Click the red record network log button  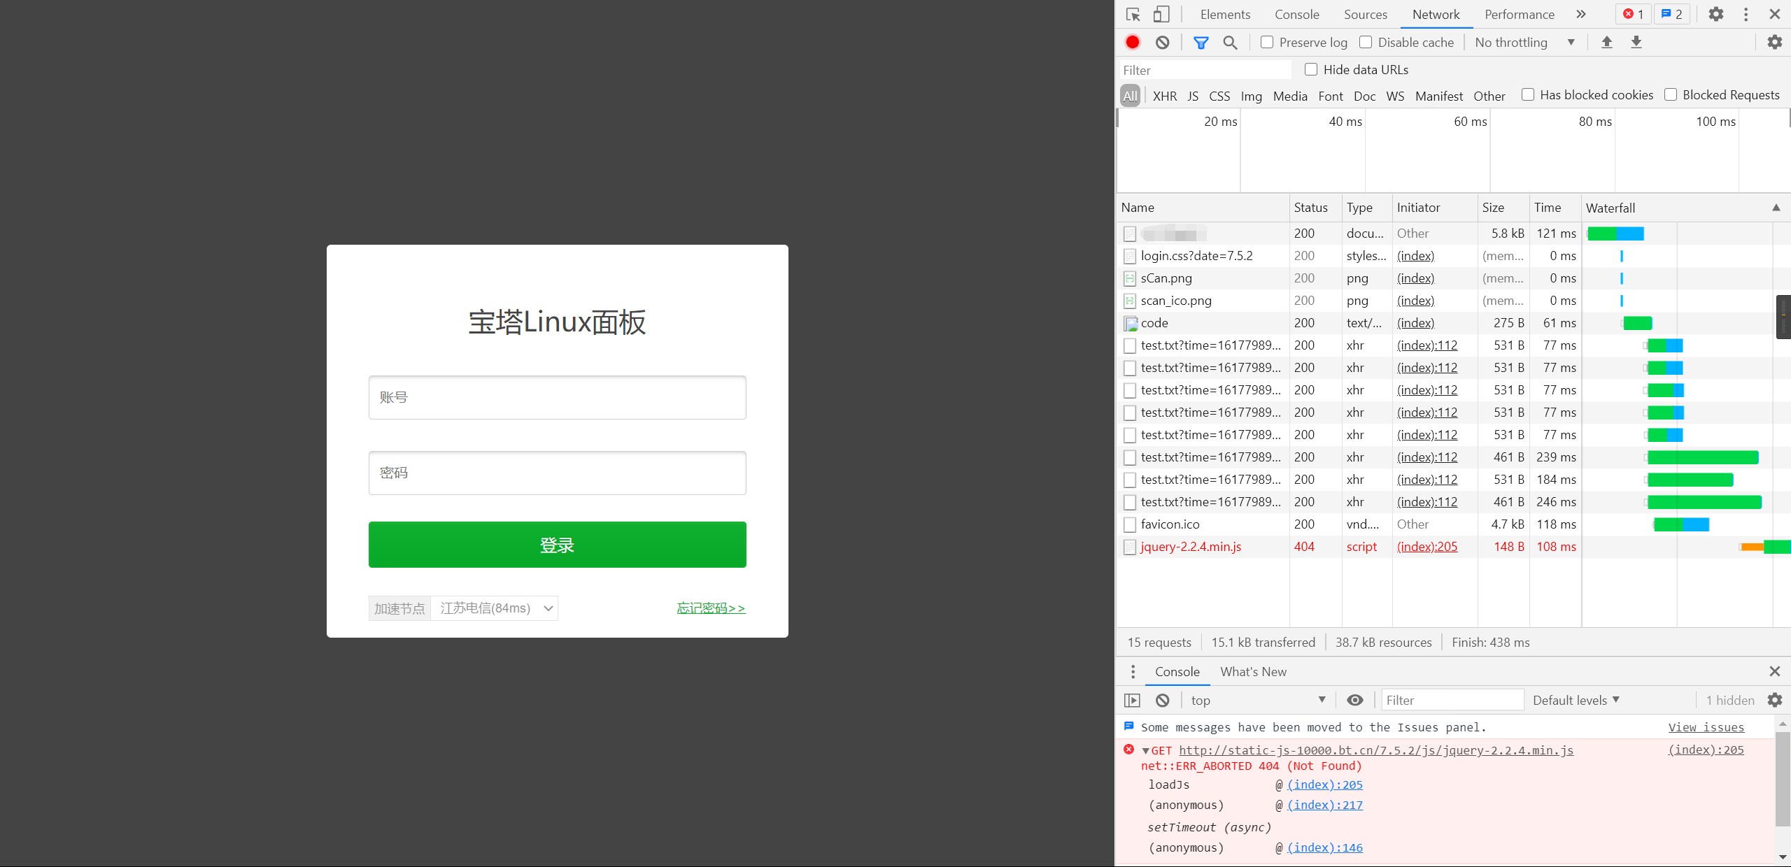click(1133, 43)
